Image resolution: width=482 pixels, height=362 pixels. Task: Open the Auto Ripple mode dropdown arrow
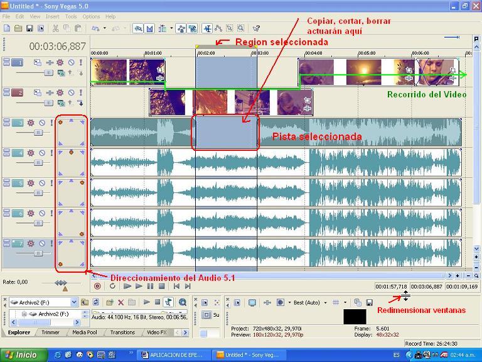pos(171,28)
